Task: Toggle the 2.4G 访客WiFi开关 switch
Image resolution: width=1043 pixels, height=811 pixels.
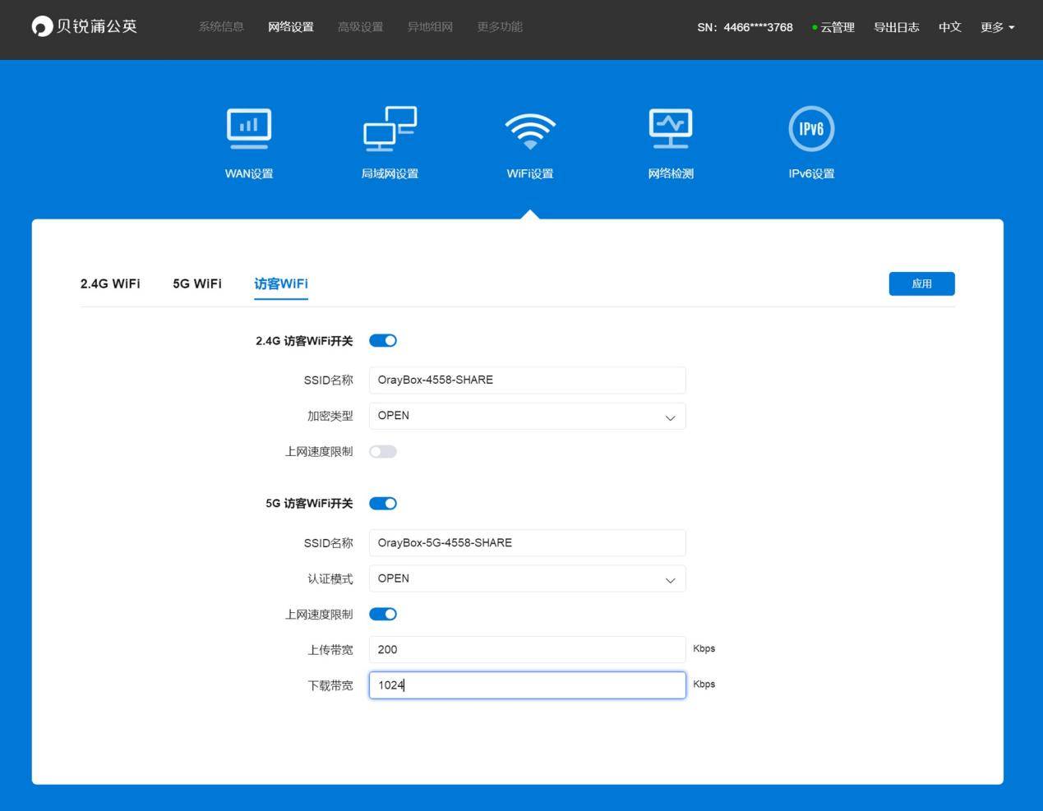Action: pyautogui.click(x=383, y=341)
